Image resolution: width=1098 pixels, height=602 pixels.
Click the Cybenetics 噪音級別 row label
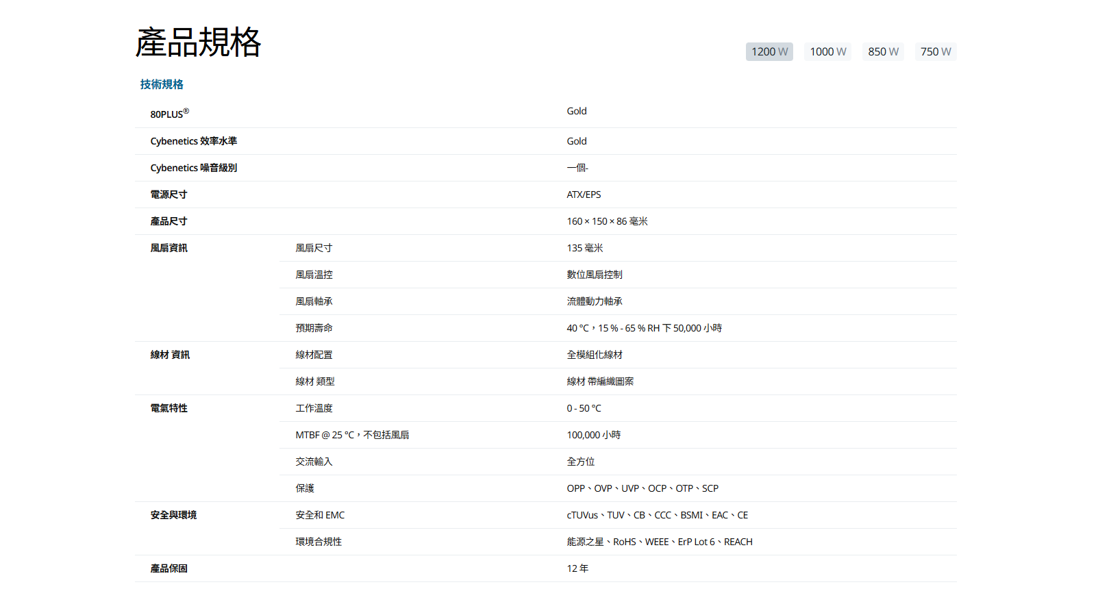[x=193, y=168]
